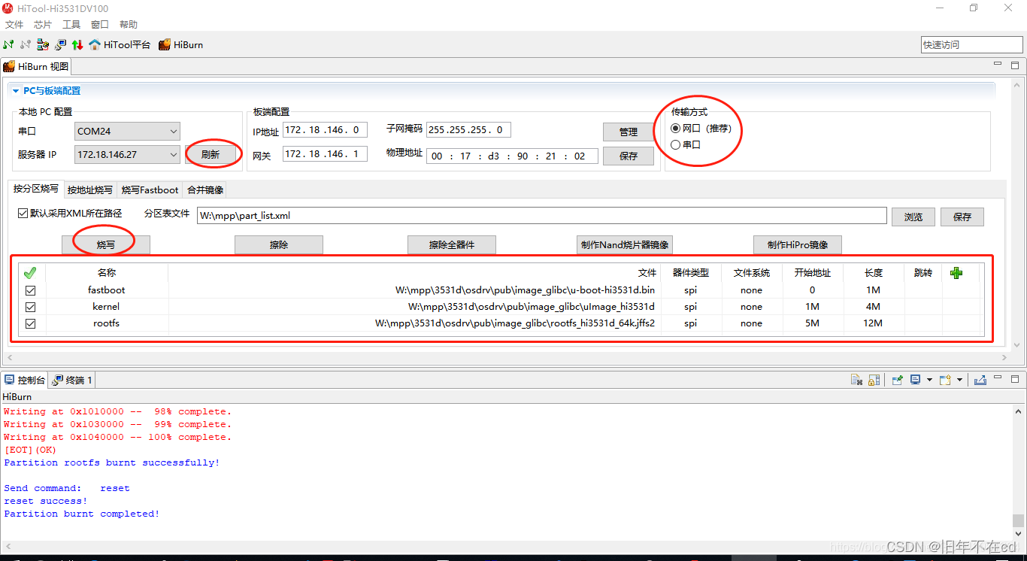Pin the console view icon
The width and height of the screenshot is (1027, 561).
pos(897,380)
